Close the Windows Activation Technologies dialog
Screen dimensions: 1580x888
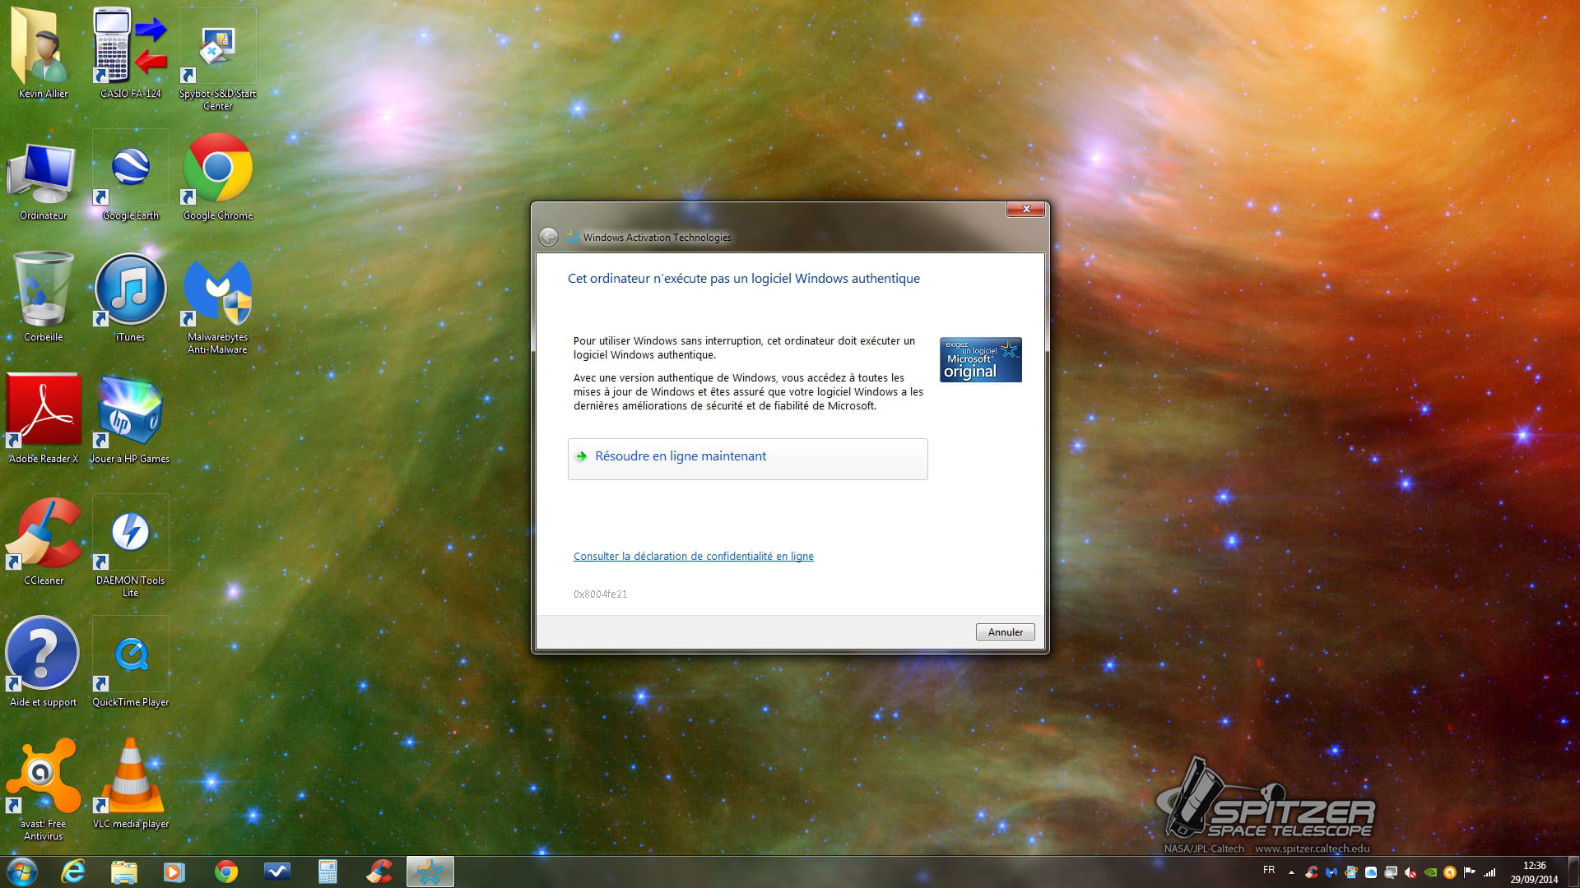click(x=1025, y=209)
